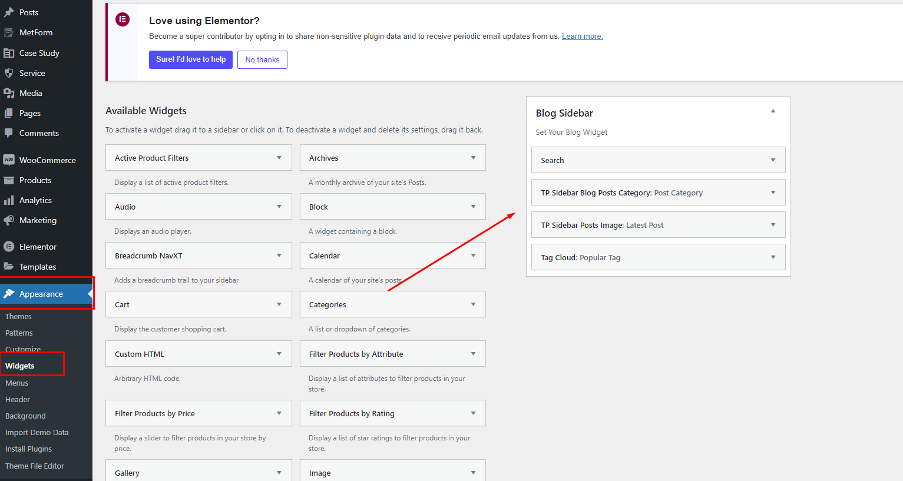Screen dimensions: 903x481
Task: Click the Service shield icon
Action: click(x=9, y=73)
